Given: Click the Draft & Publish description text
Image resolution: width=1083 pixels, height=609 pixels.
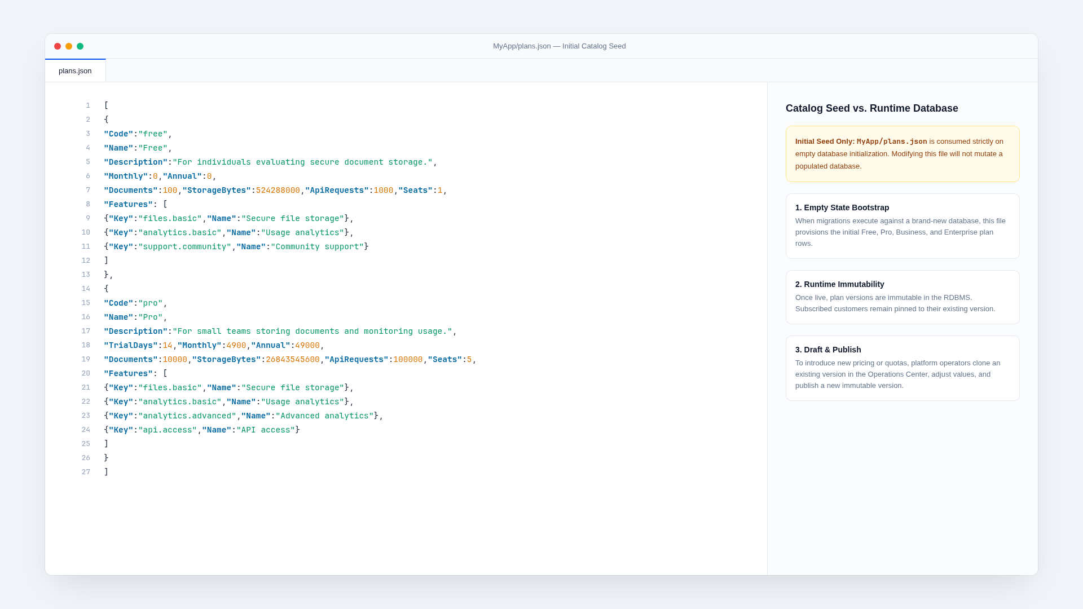Looking at the screenshot, I should tap(898, 374).
